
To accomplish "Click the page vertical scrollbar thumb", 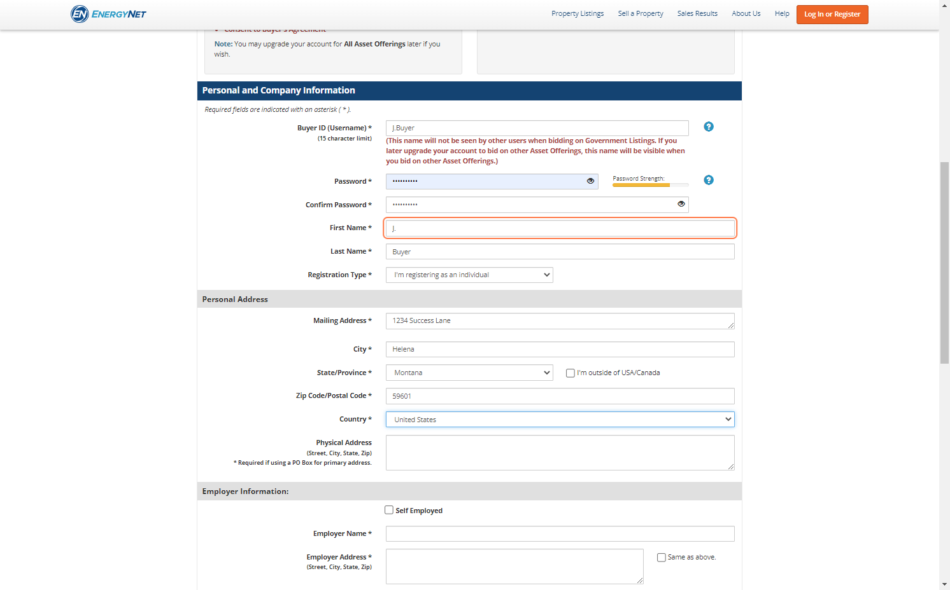I will 944,263.
